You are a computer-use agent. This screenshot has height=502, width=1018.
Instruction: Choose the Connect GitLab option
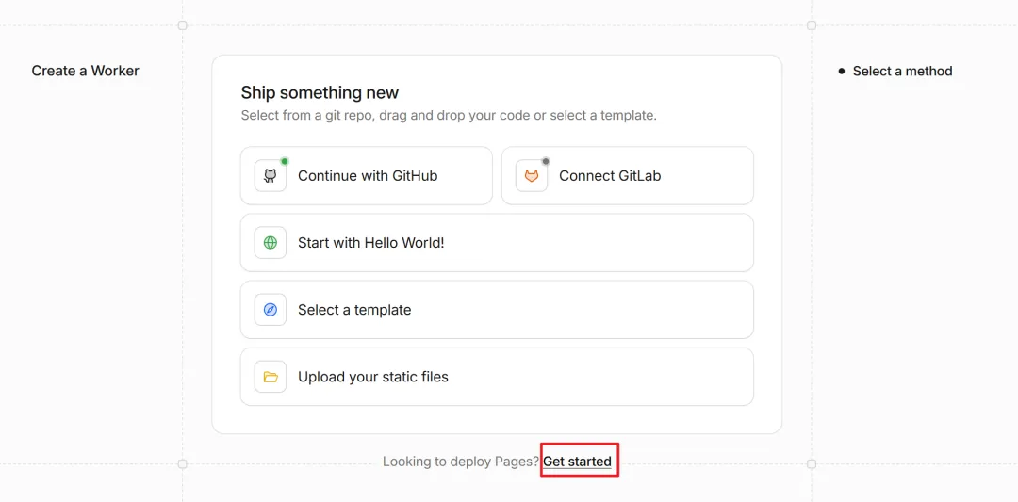pyautogui.click(x=627, y=176)
